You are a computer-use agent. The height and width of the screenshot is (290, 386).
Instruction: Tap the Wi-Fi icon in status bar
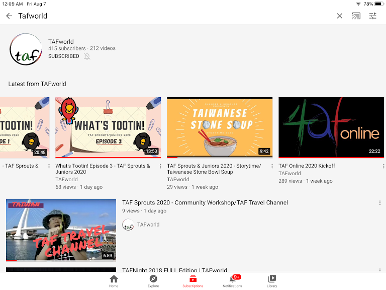(358, 4)
